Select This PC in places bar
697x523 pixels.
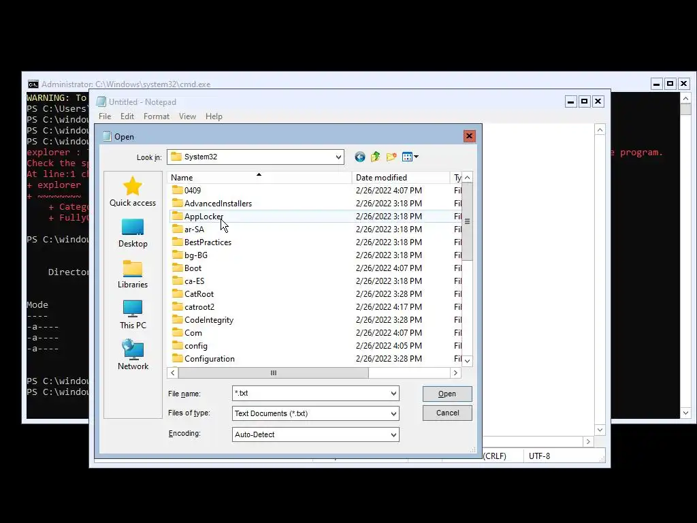[133, 315]
